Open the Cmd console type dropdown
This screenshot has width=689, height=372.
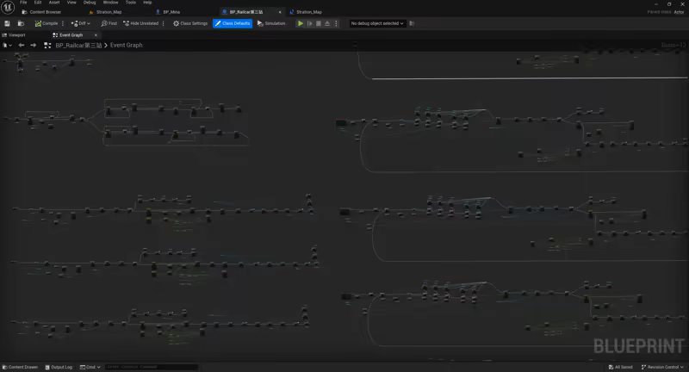point(90,367)
